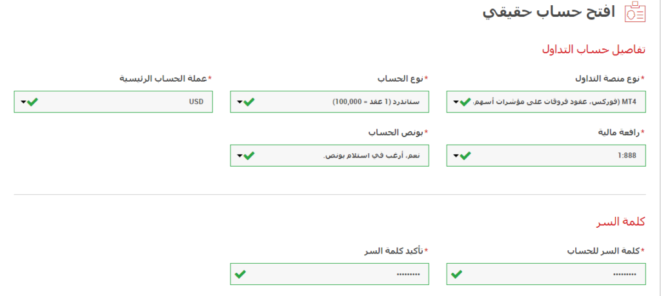Click the green checkmark in the account password field
Screen dimensions: 661x296
pyautogui.click(x=457, y=273)
